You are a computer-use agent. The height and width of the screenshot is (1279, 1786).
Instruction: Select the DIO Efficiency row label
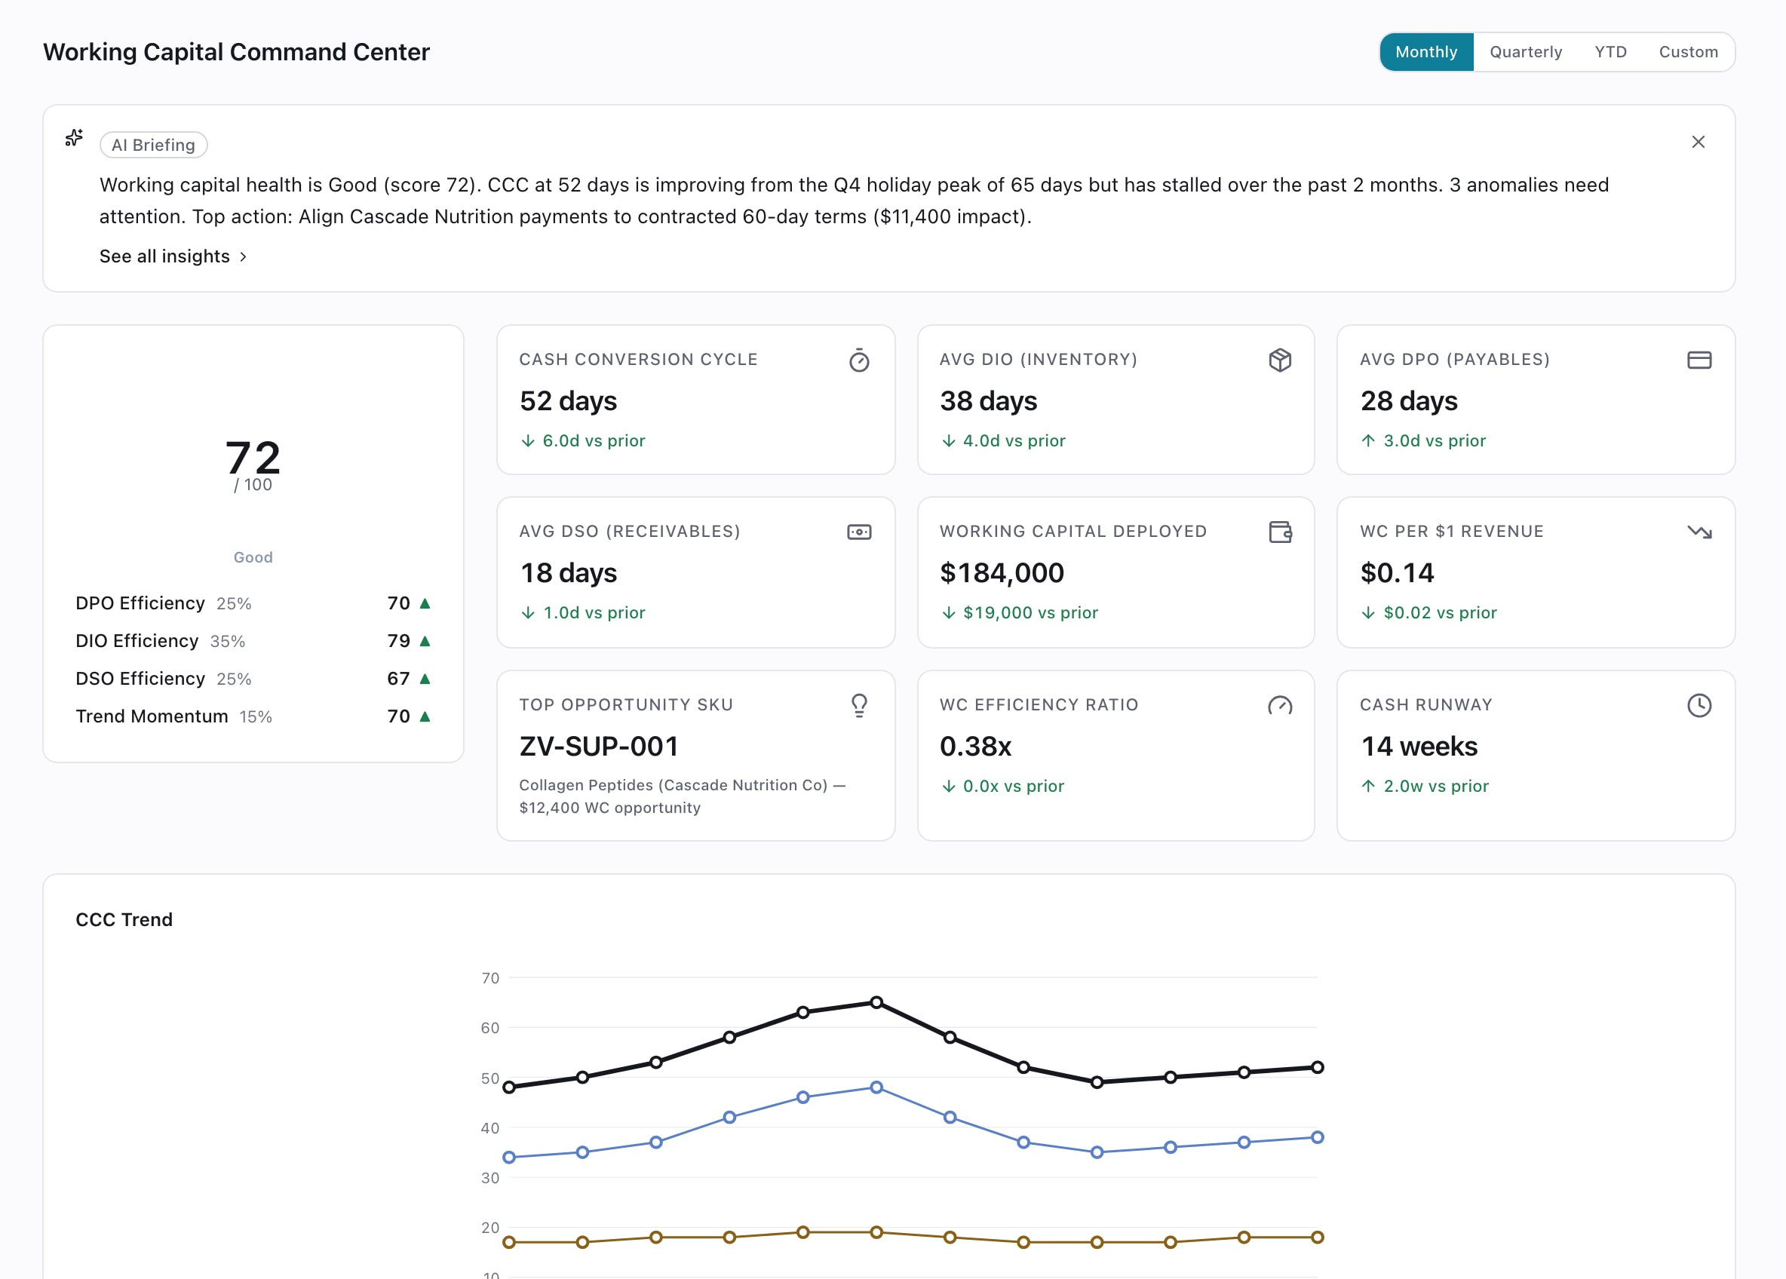pos(137,641)
